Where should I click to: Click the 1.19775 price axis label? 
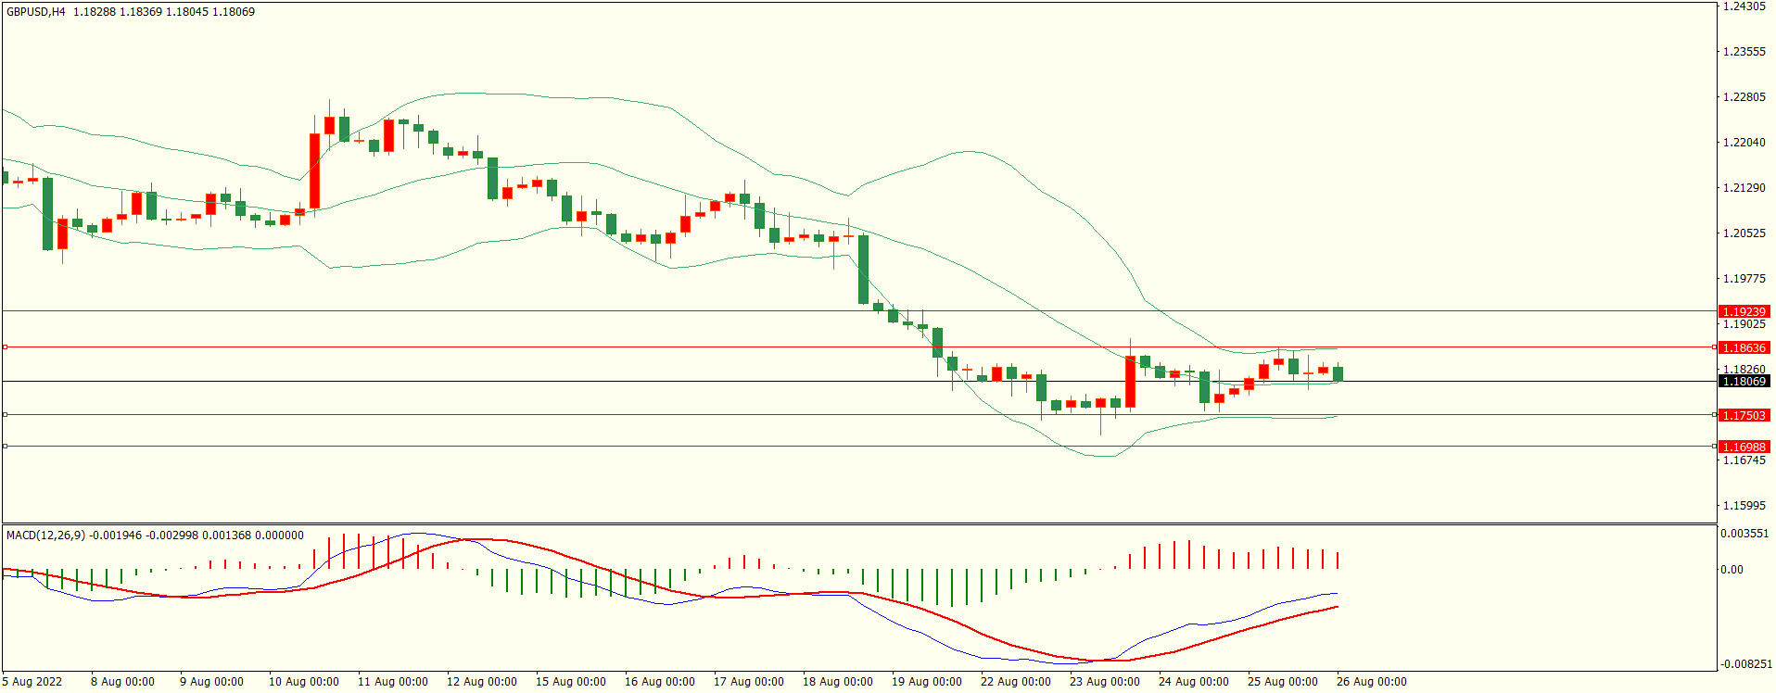click(x=1744, y=279)
